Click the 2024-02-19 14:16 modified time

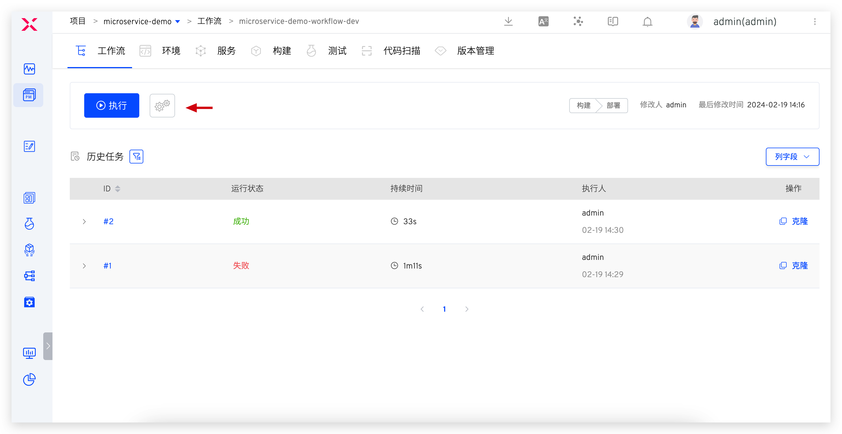tap(776, 105)
